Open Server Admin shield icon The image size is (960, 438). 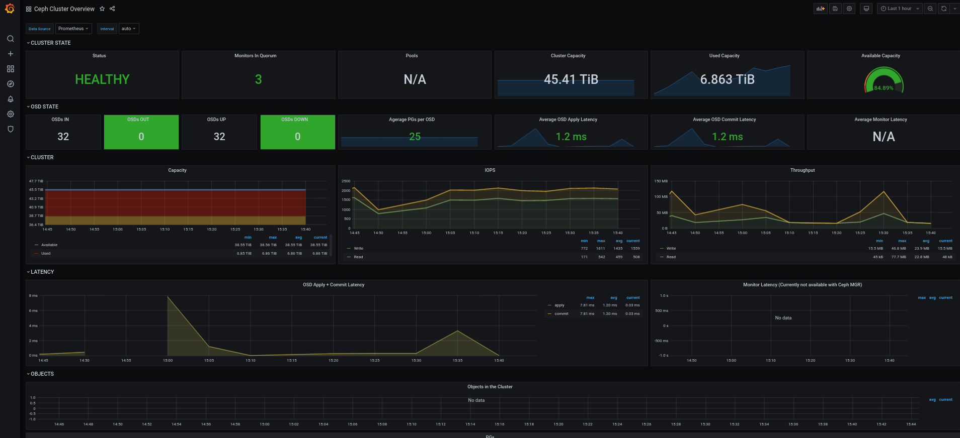coord(10,129)
